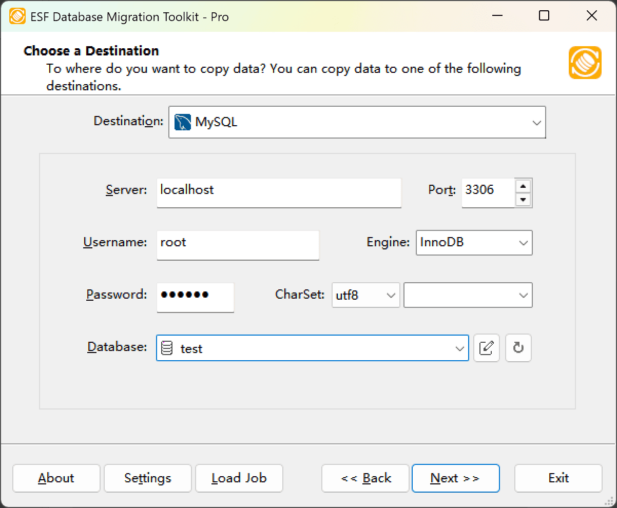Click the About button
This screenshot has height=508, width=617.
point(56,478)
